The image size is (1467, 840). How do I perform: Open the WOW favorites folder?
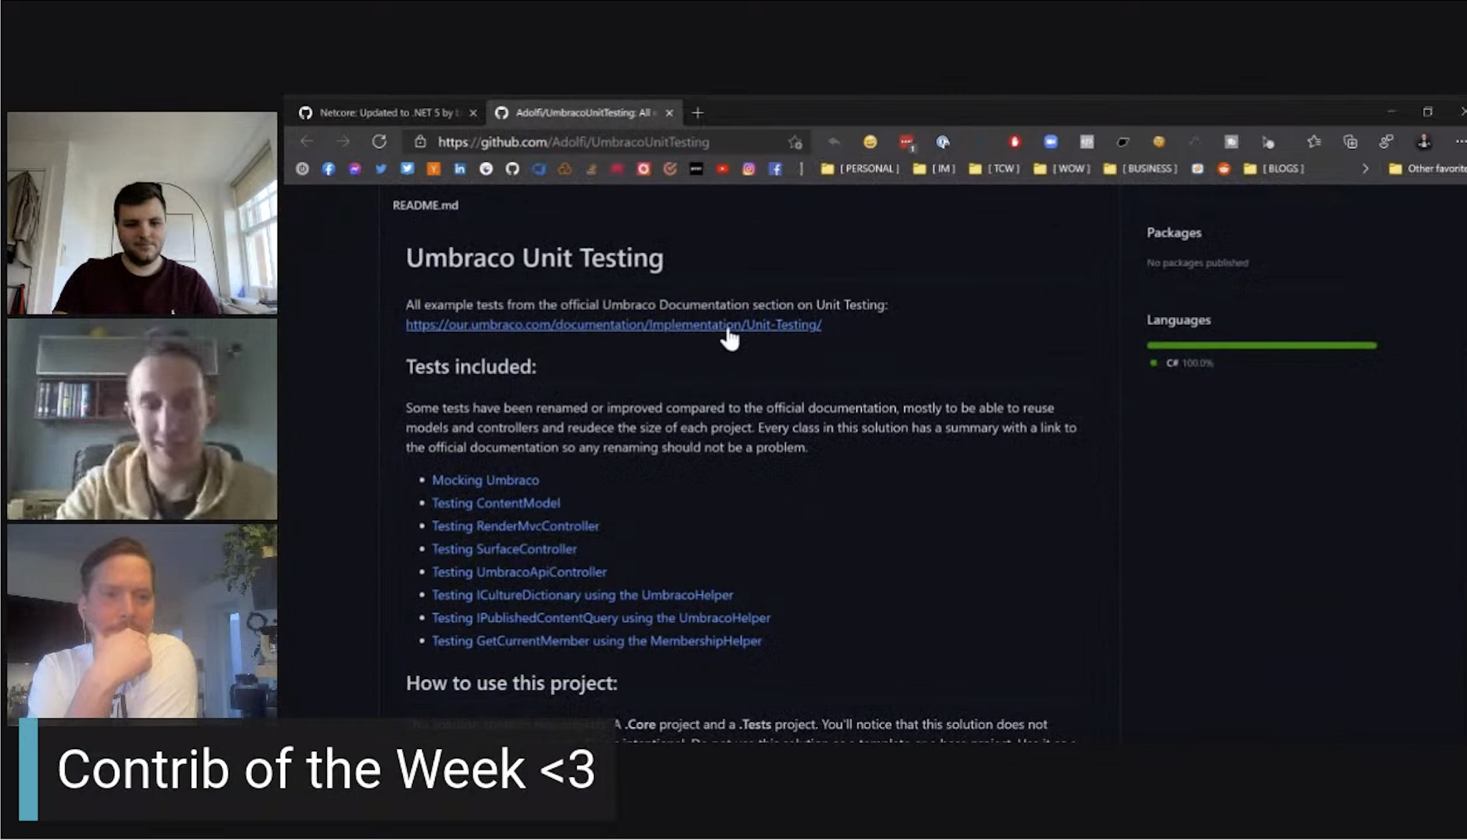(1062, 169)
